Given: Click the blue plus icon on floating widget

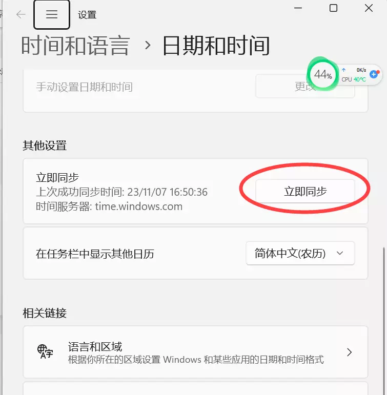Looking at the screenshot, I should click(x=374, y=74).
